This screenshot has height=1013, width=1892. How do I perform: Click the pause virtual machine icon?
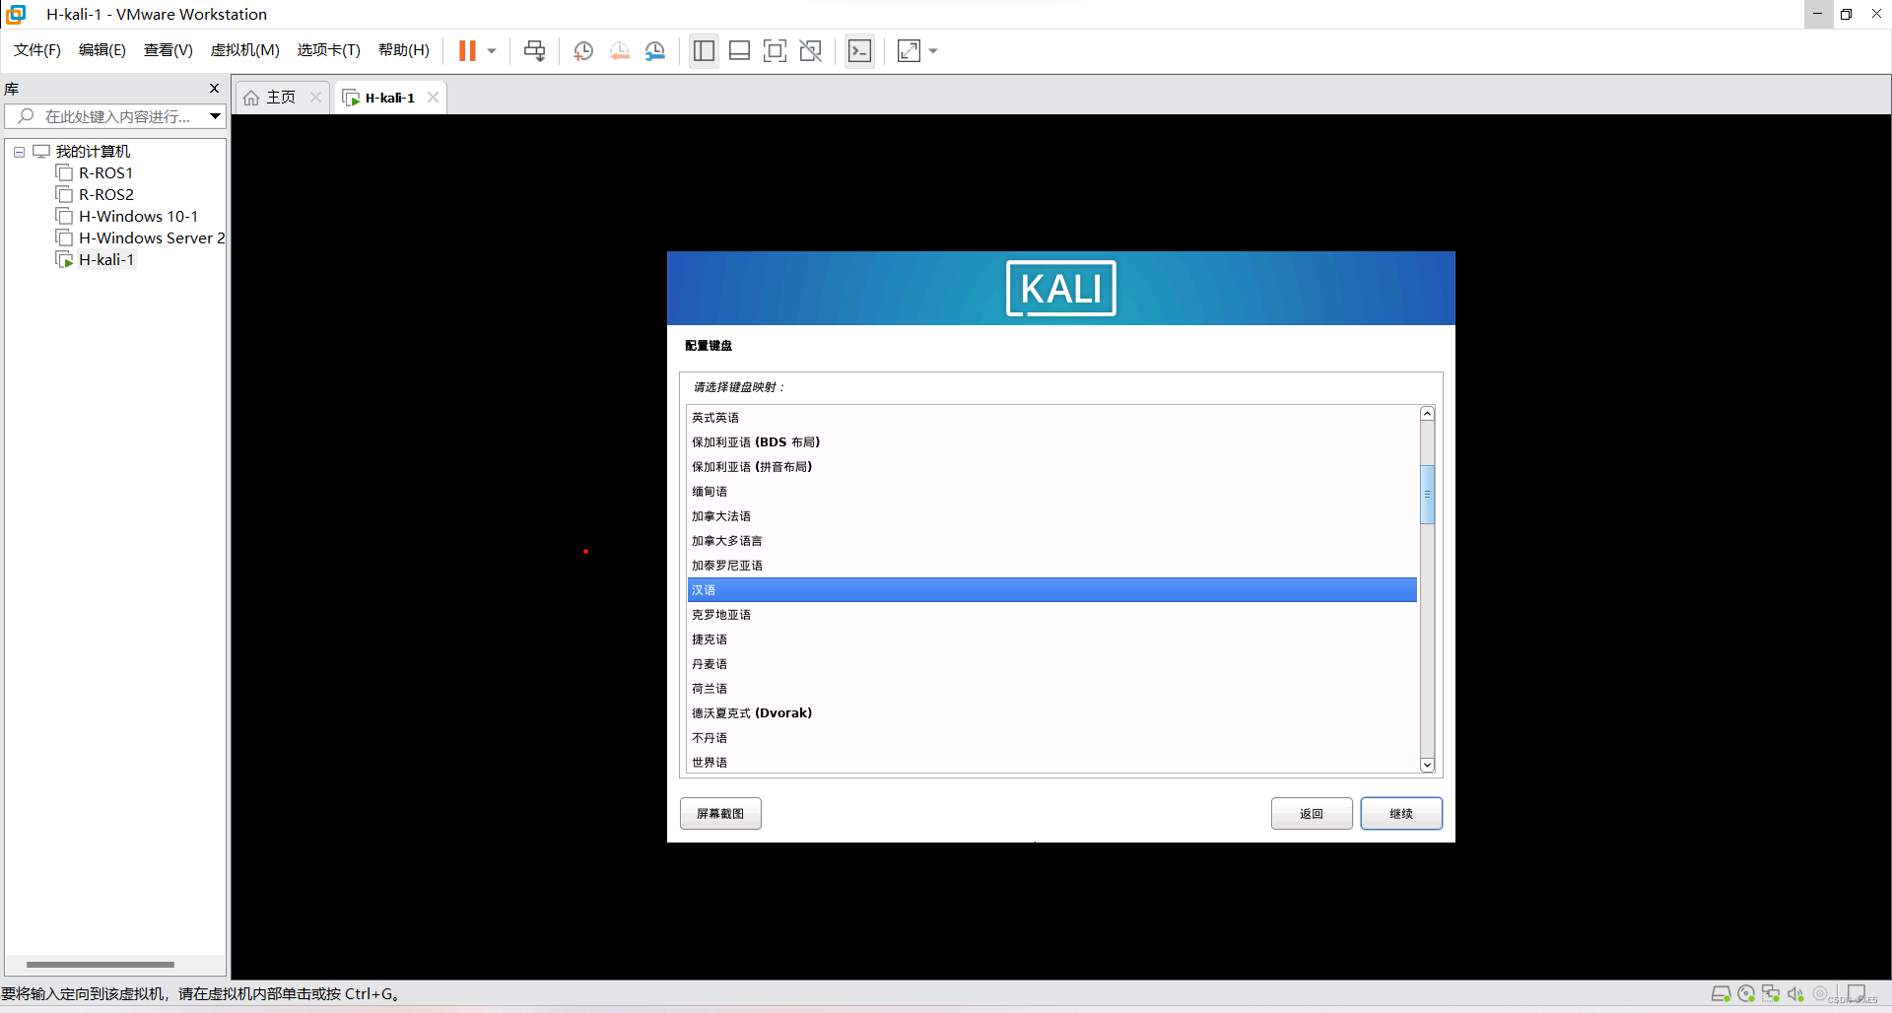point(467,51)
